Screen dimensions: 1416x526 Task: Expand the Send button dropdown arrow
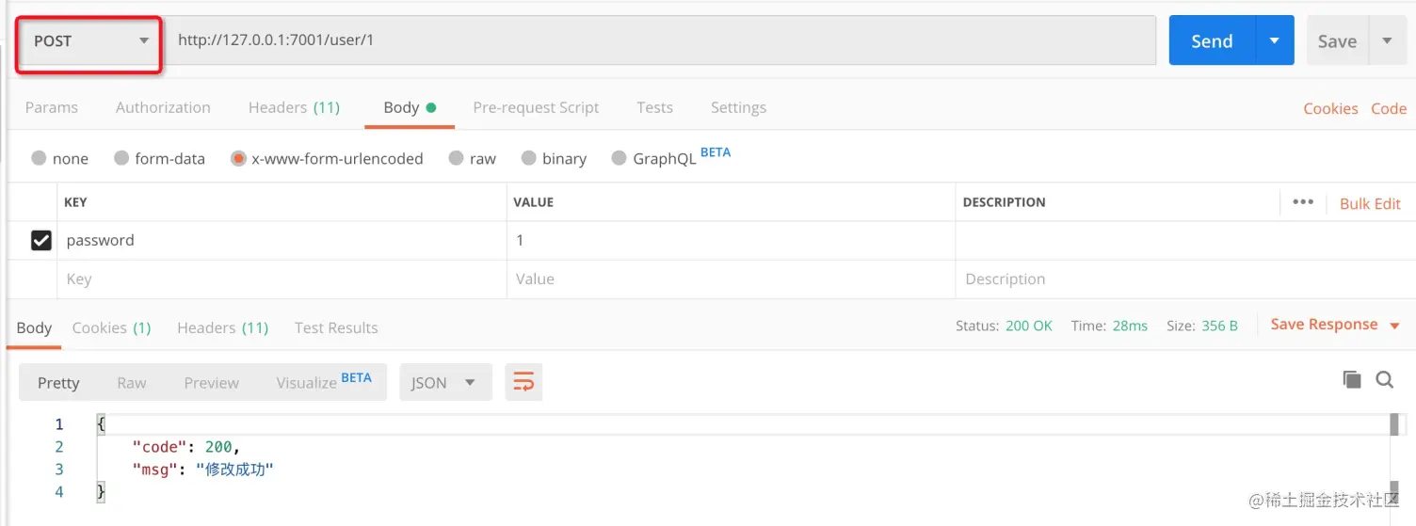tap(1275, 40)
